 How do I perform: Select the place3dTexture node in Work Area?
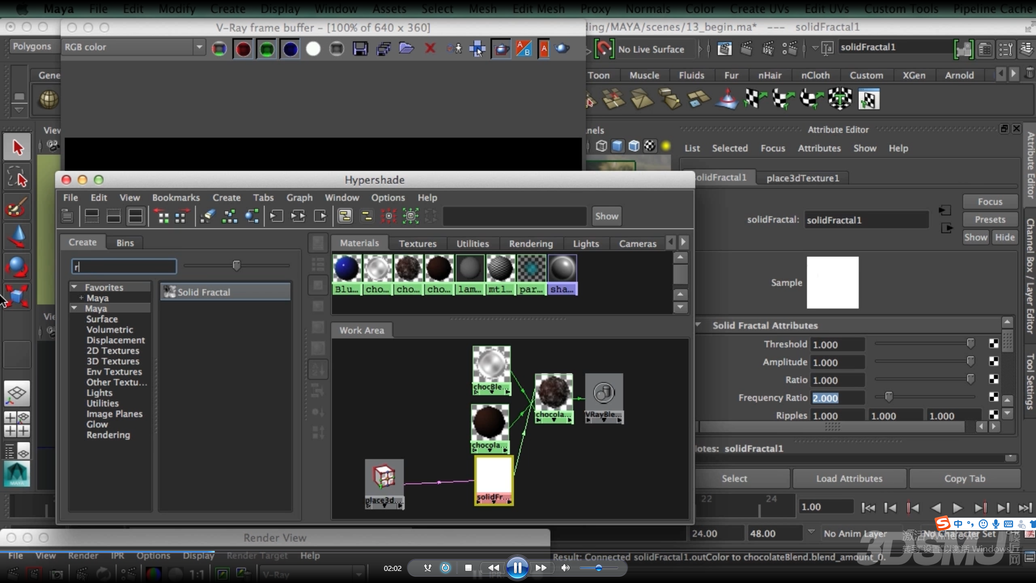point(384,483)
